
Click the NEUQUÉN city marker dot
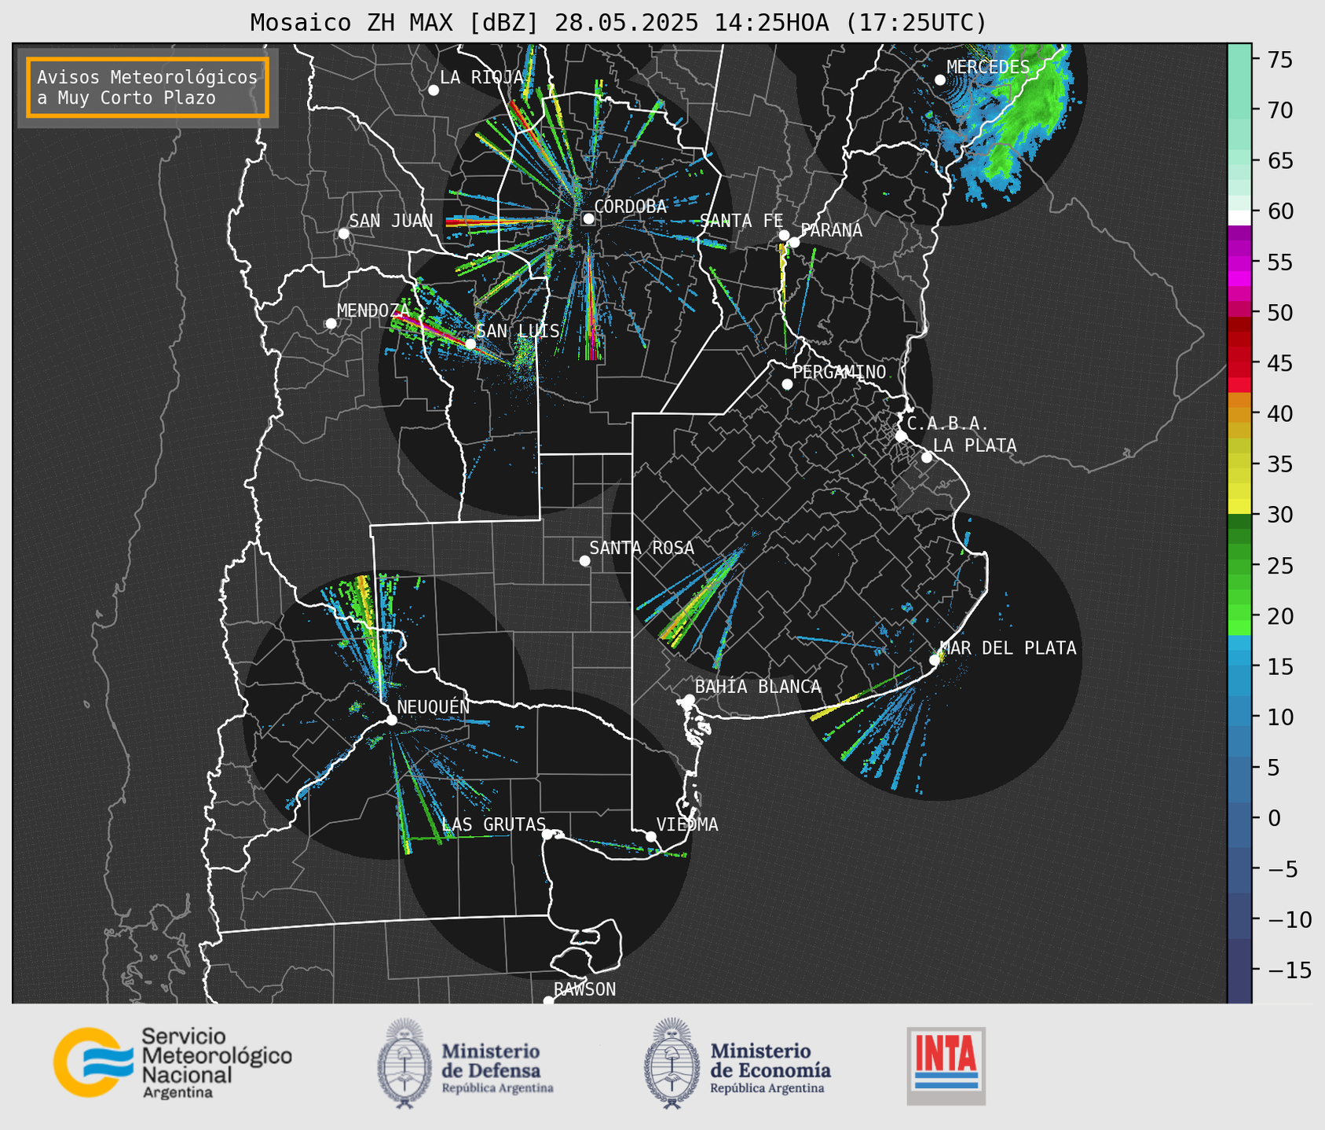pos(391,720)
